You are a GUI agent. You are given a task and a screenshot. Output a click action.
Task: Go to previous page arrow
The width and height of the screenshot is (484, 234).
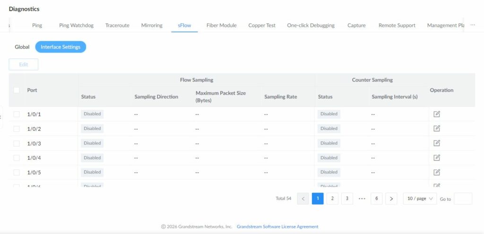[x=303, y=199]
